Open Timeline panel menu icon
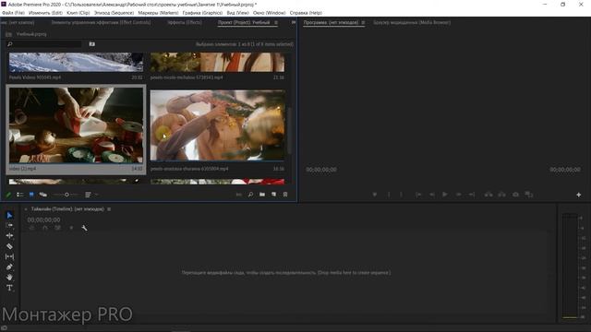The height and width of the screenshot is (332, 591). pos(109,209)
